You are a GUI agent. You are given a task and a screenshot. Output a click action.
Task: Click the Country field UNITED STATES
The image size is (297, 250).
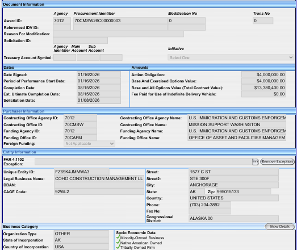(x=234, y=198)
